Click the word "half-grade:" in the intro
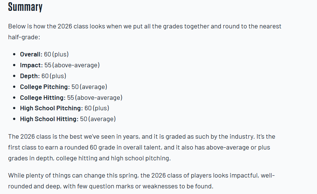 [23, 37]
